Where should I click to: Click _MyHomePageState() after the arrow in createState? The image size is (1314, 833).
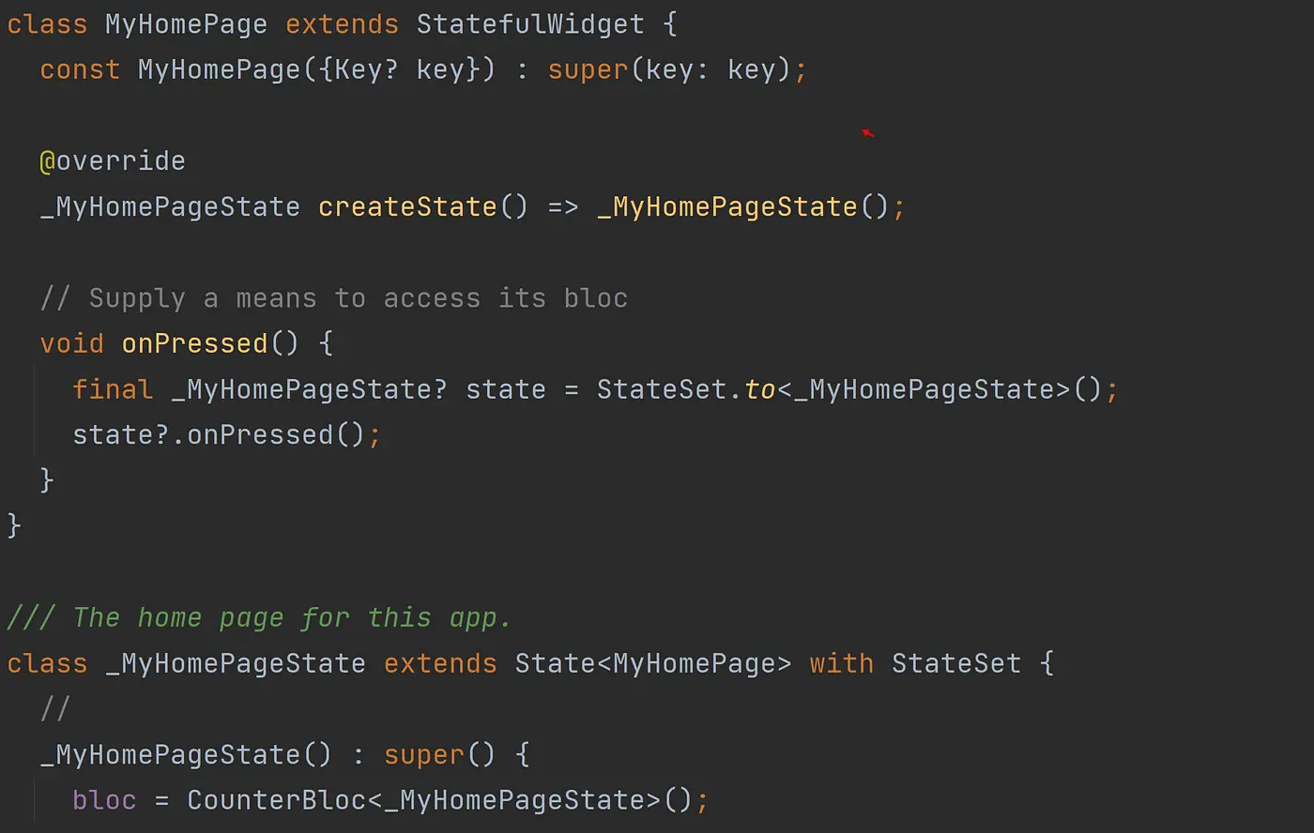(x=742, y=206)
